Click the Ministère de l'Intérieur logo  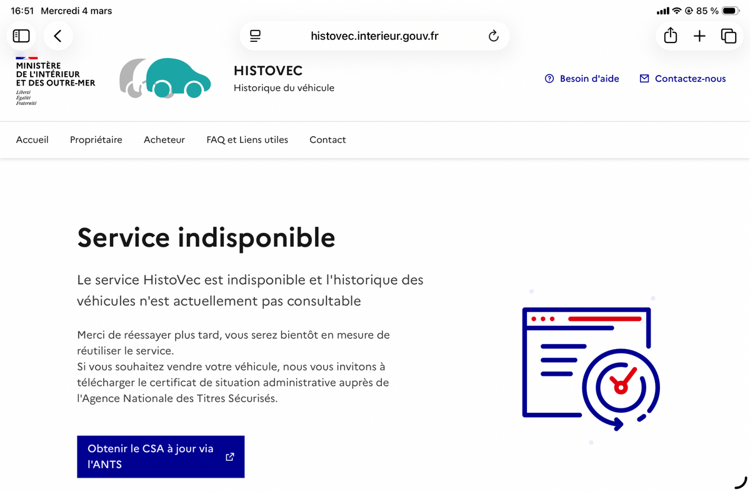[55, 80]
